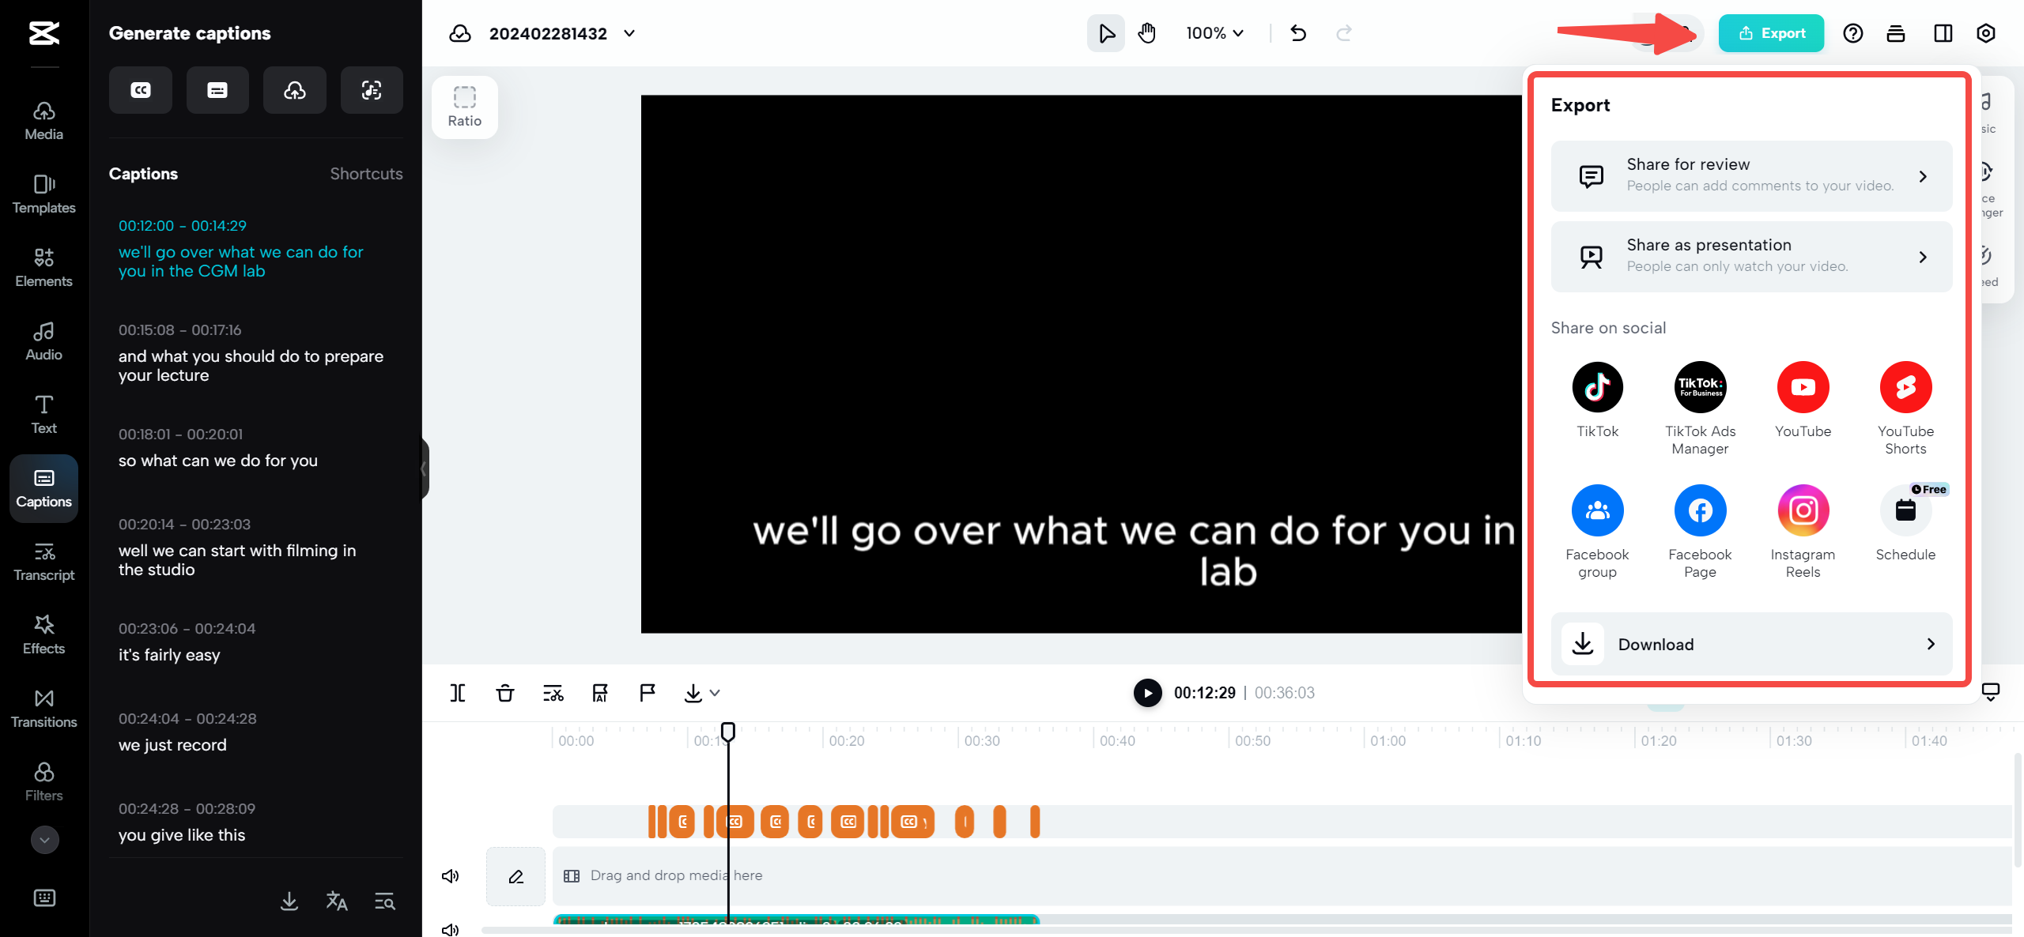Switch to the Transcript panel
Screen dimensions: 2024x937
(43, 561)
